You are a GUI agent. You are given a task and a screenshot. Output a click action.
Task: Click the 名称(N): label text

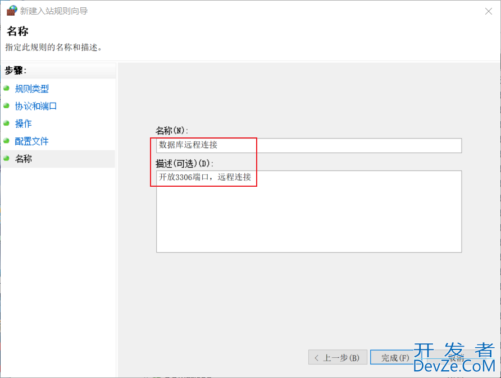click(171, 131)
